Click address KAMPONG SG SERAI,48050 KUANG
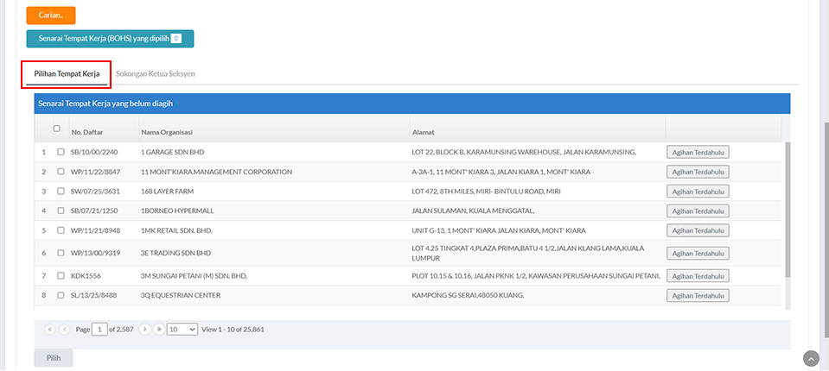This screenshot has height=371, width=829. (468, 295)
